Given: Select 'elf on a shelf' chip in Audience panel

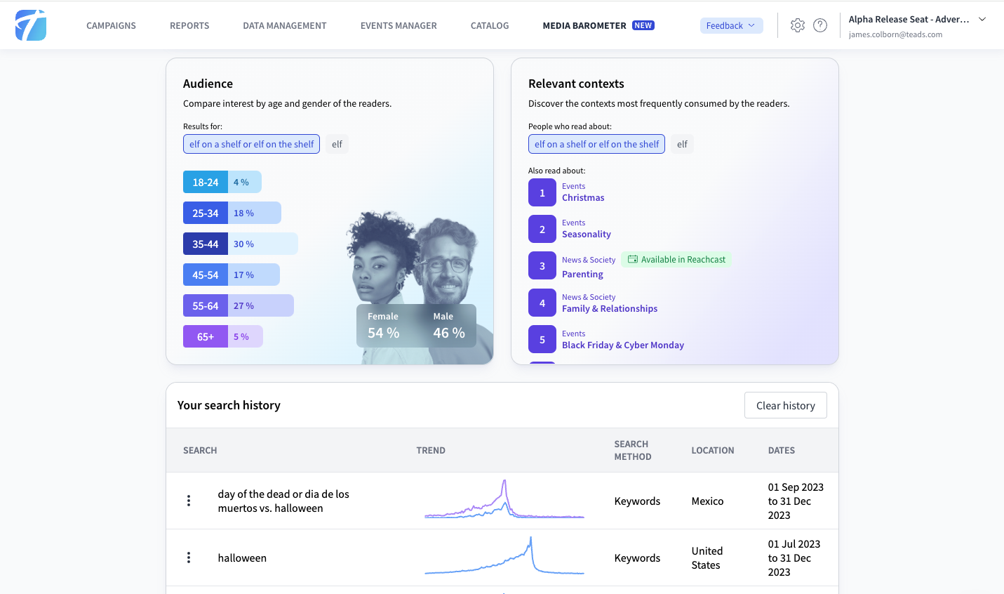Looking at the screenshot, I should point(251,144).
